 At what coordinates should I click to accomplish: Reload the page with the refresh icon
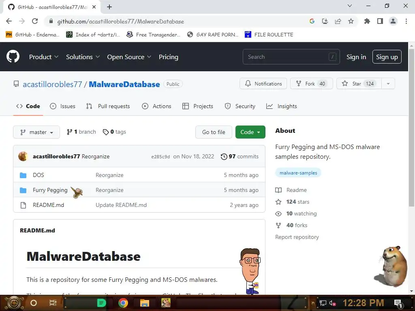click(35, 21)
